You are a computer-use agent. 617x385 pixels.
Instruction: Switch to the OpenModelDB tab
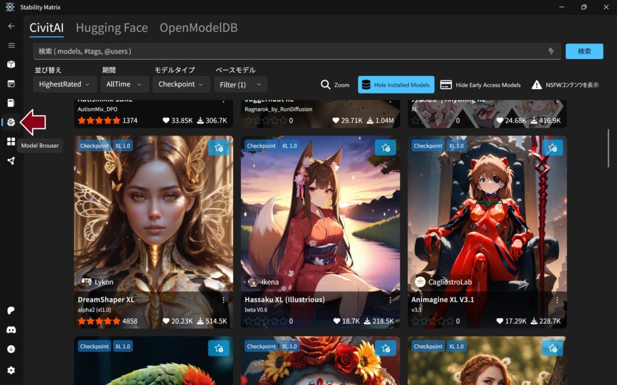pyautogui.click(x=198, y=28)
